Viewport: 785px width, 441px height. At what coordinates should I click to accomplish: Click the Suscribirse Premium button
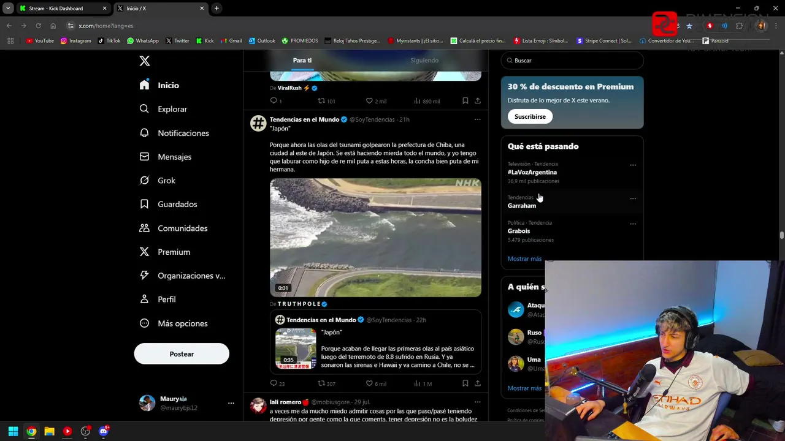point(530,116)
